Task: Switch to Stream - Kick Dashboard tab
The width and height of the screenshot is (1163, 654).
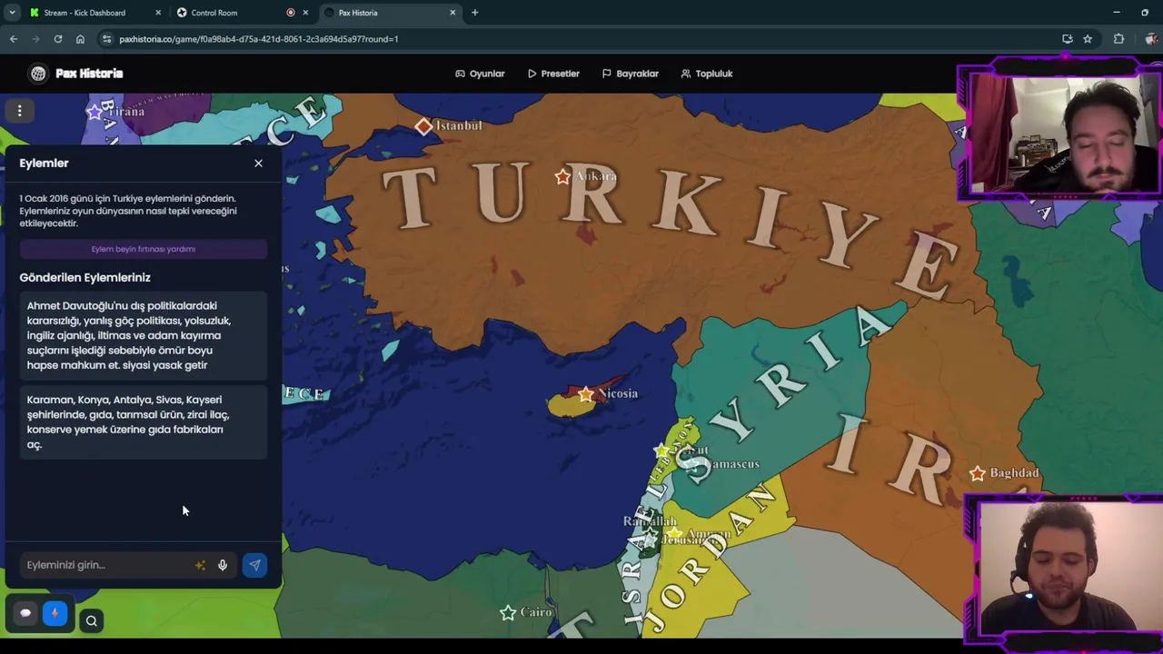Action: (x=84, y=13)
